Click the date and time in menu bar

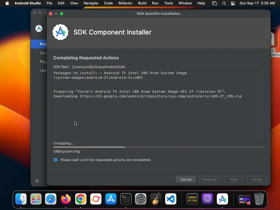tap(257, 3)
